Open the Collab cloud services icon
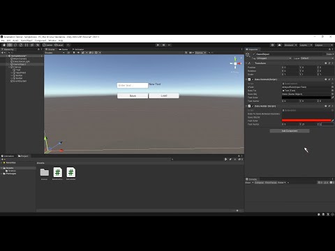335x251 pixels. click(272, 45)
